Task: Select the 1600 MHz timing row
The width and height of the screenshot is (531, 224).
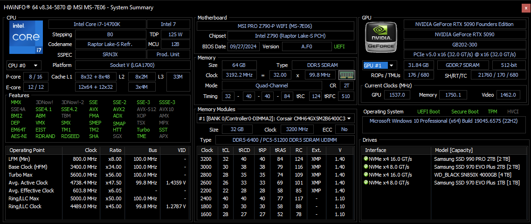Action: [276, 214]
